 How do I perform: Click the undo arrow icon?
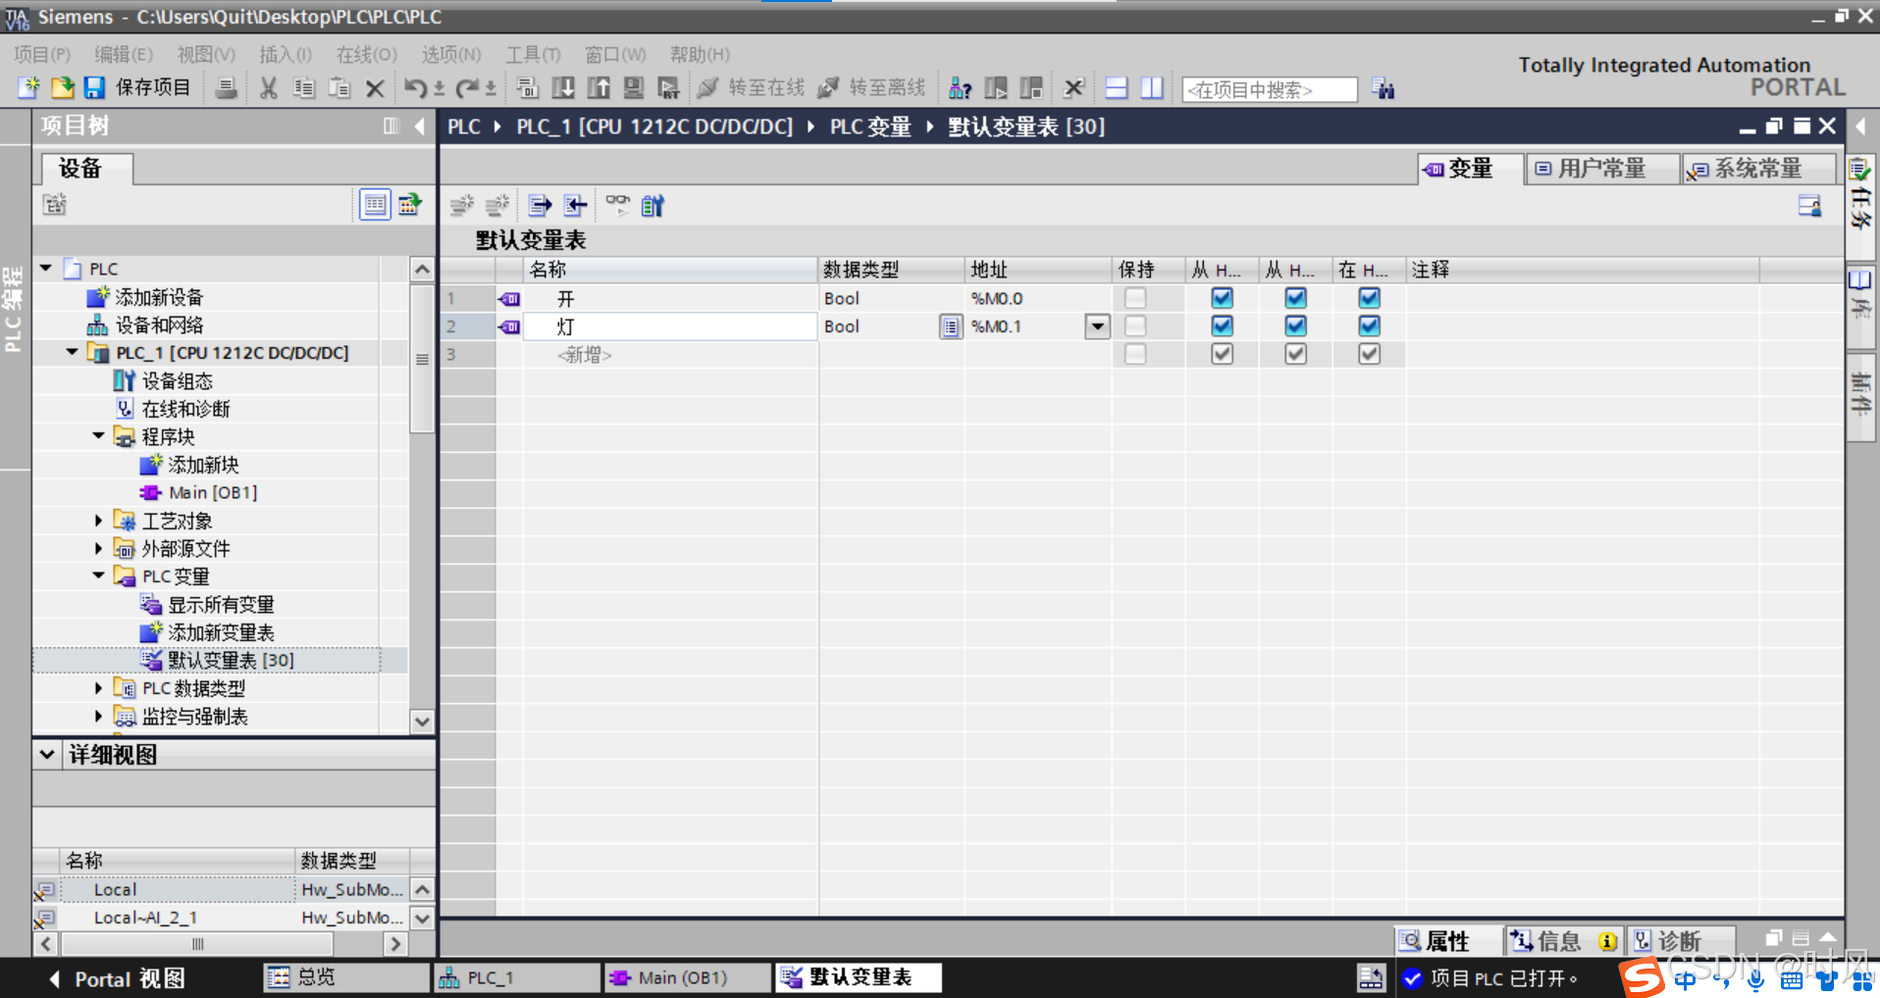coord(415,88)
